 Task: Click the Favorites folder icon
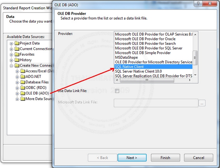17,54
